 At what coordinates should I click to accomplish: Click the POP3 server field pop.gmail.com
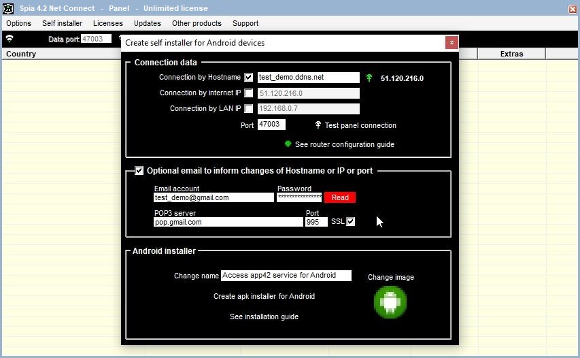tap(228, 222)
